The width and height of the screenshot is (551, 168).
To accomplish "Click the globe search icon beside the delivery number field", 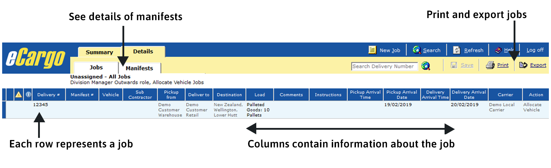I will click(425, 66).
